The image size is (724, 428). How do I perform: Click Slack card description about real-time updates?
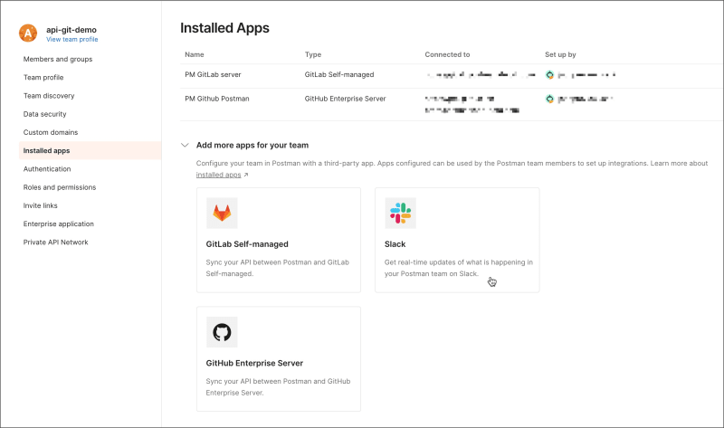pos(459,268)
